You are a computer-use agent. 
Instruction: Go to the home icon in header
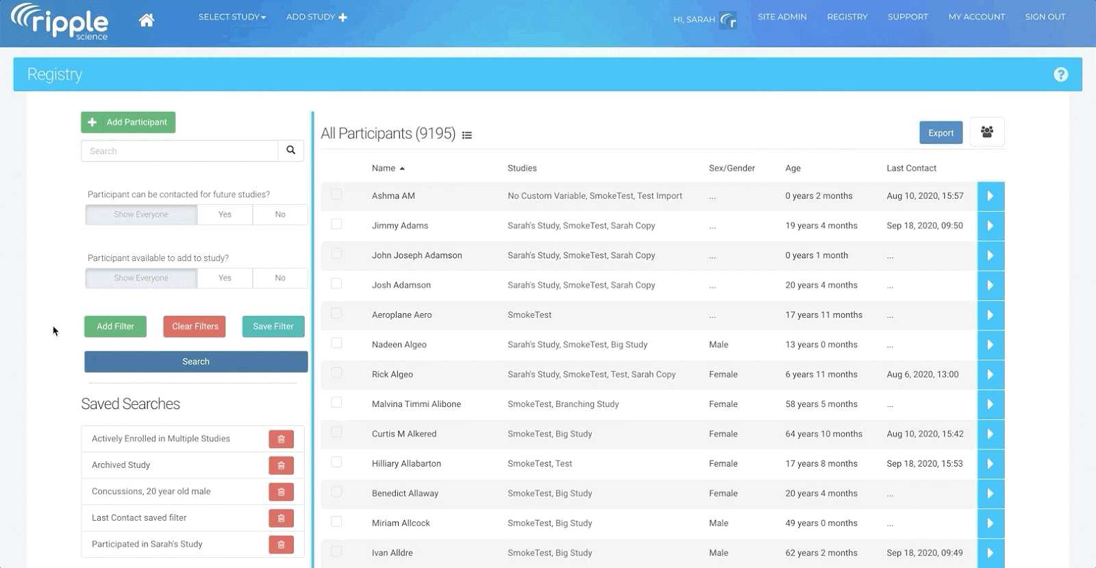146,20
